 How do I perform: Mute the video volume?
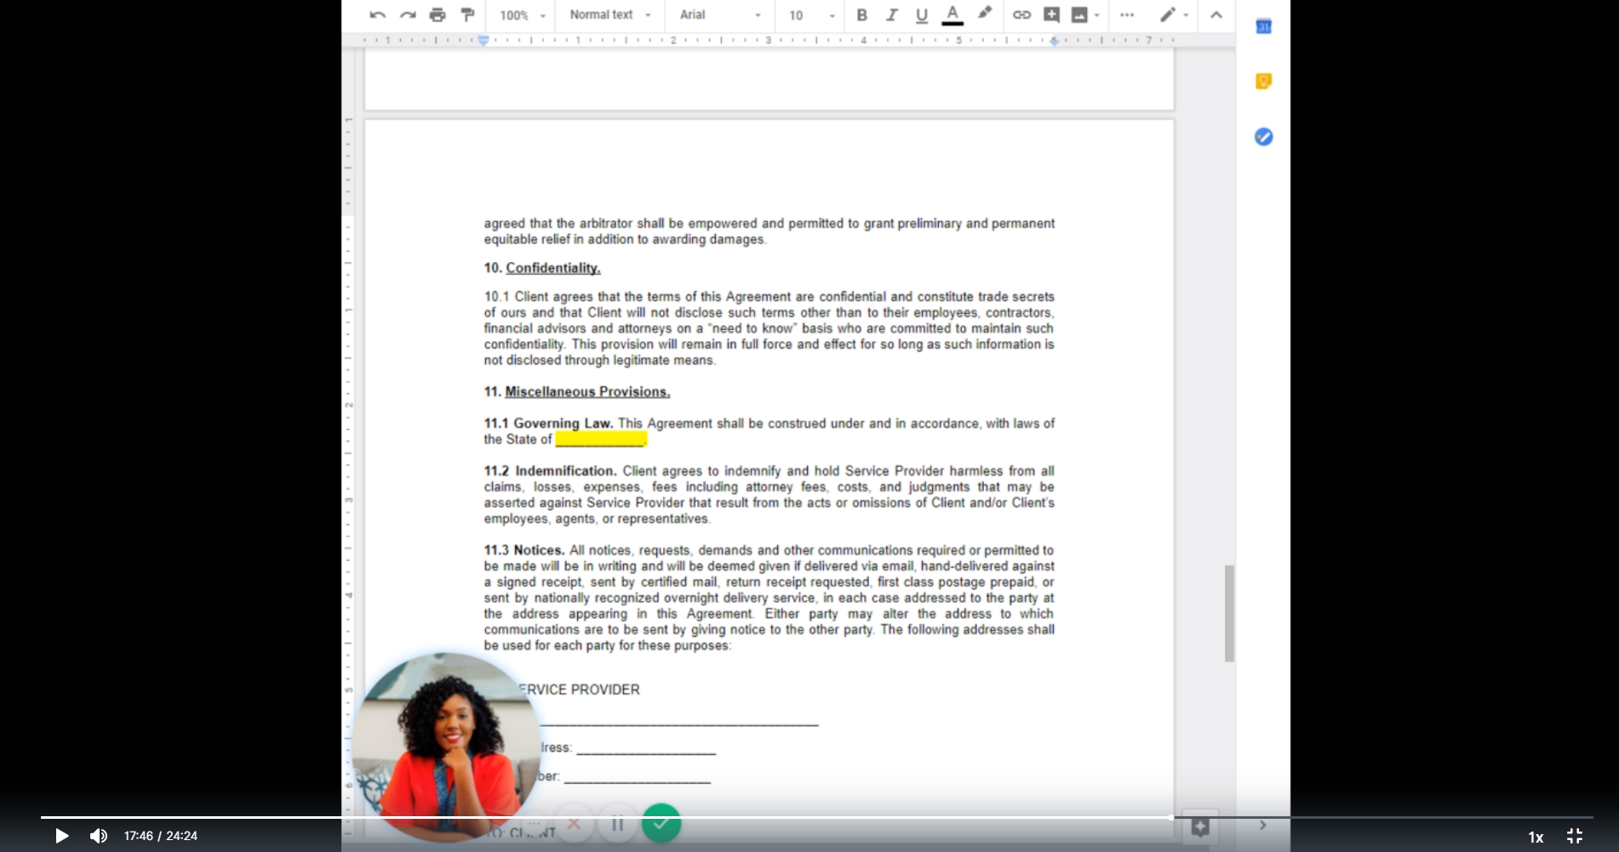pyautogui.click(x=99, y=836)
